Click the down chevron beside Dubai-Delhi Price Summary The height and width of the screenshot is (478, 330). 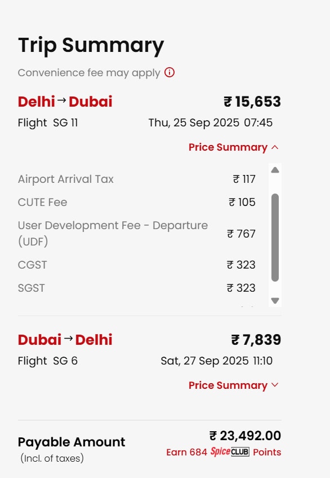[x=275, y=385]
